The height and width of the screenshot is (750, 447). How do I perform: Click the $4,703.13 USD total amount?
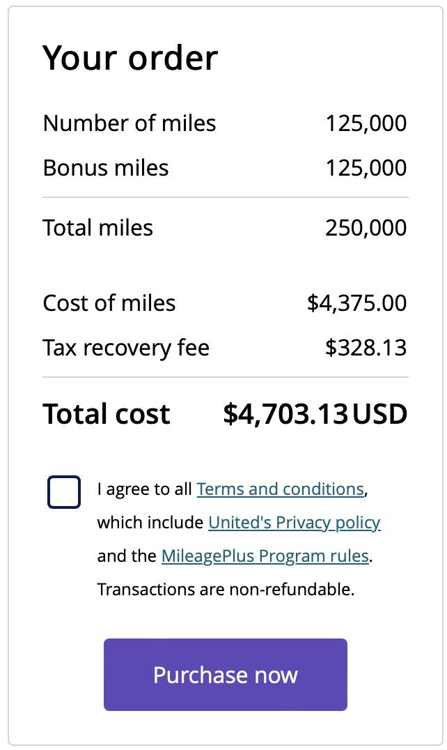point(315,414)
